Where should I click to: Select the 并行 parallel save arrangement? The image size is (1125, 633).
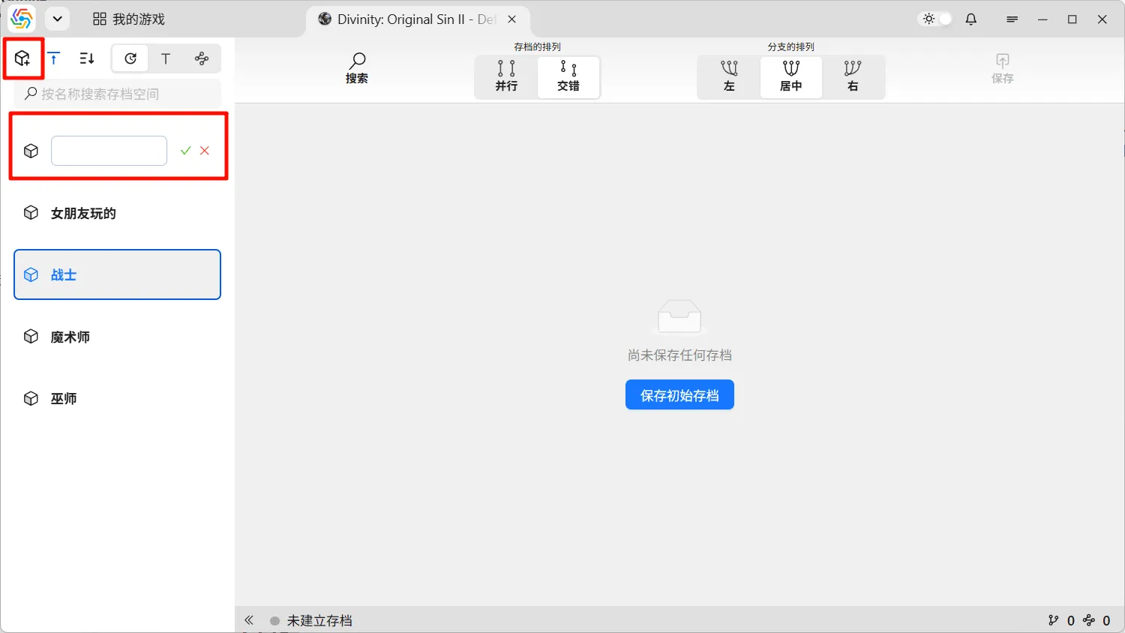pyautogui.click(x=506, y=76)
